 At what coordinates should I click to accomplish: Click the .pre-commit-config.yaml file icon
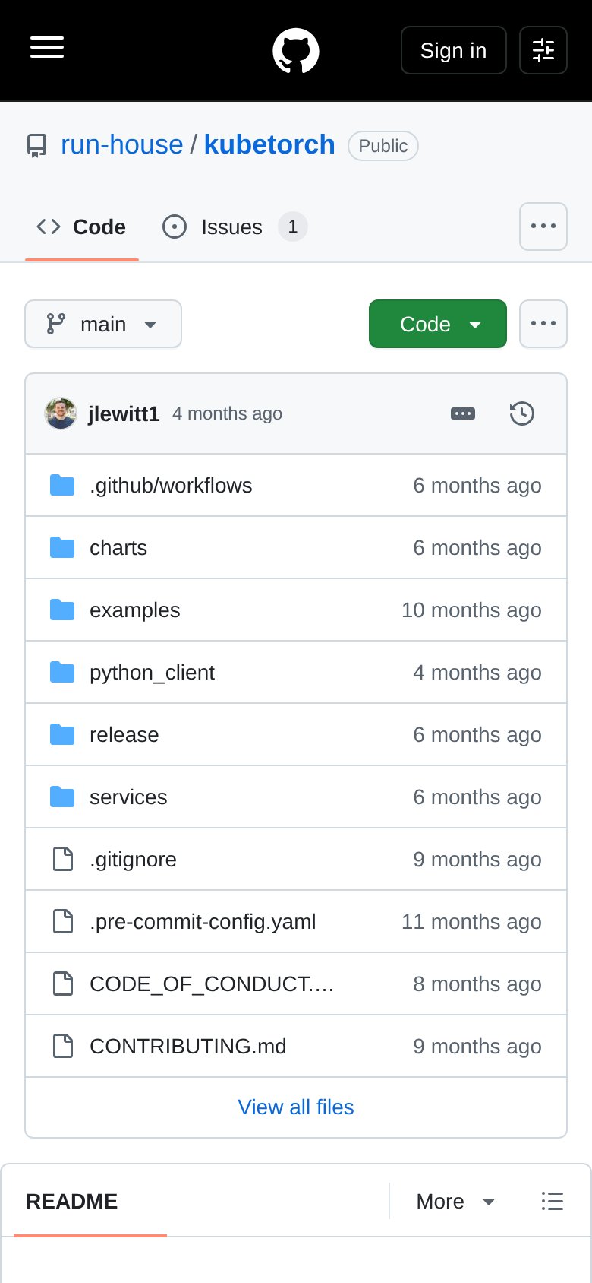point(63,921)
